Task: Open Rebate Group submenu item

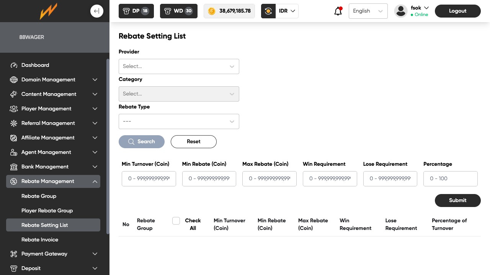Action: pos(39,196)
